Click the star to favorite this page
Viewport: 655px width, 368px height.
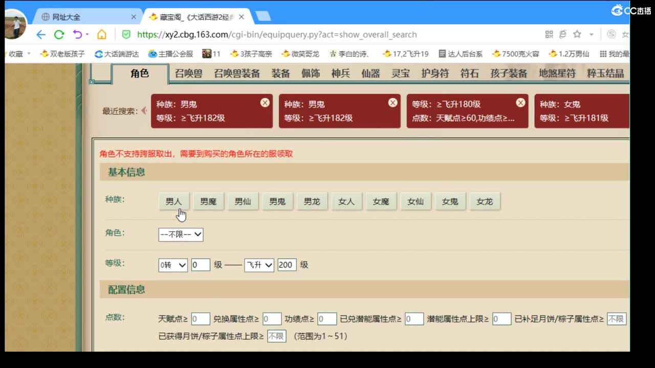[x=577, y=34]
